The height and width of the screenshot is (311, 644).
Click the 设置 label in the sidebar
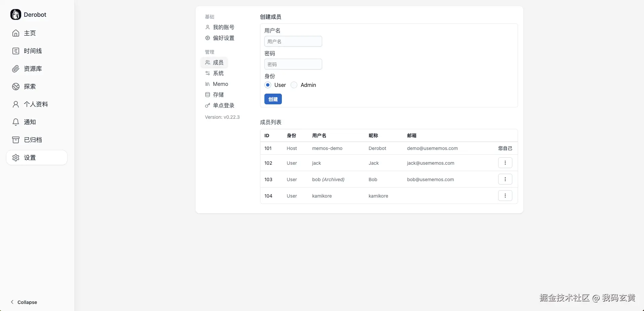pyautogui.click(x=30, y=157)
